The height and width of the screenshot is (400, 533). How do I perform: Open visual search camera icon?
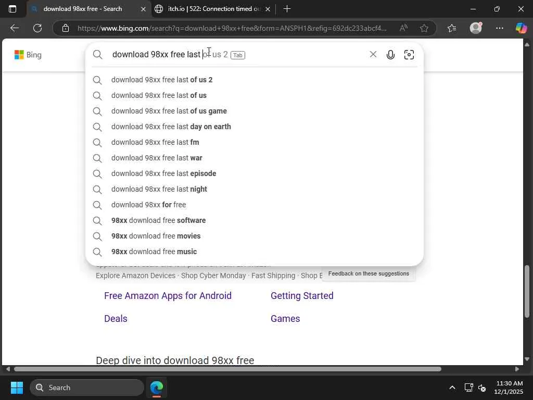(409, 55)
